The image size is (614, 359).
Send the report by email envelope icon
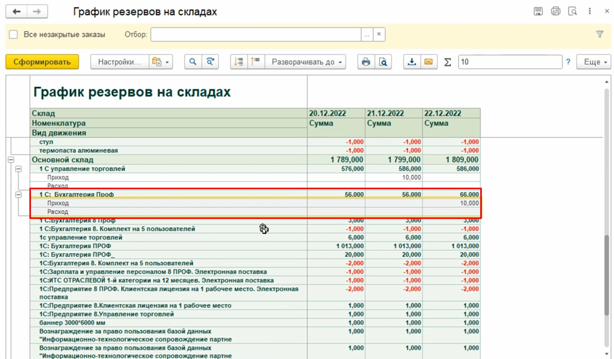[x=429, y=62]
